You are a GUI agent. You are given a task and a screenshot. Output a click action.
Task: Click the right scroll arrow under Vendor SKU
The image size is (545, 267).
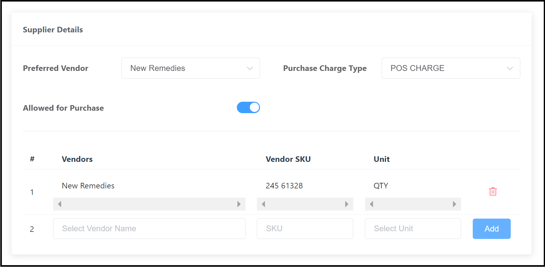[346, 204]
